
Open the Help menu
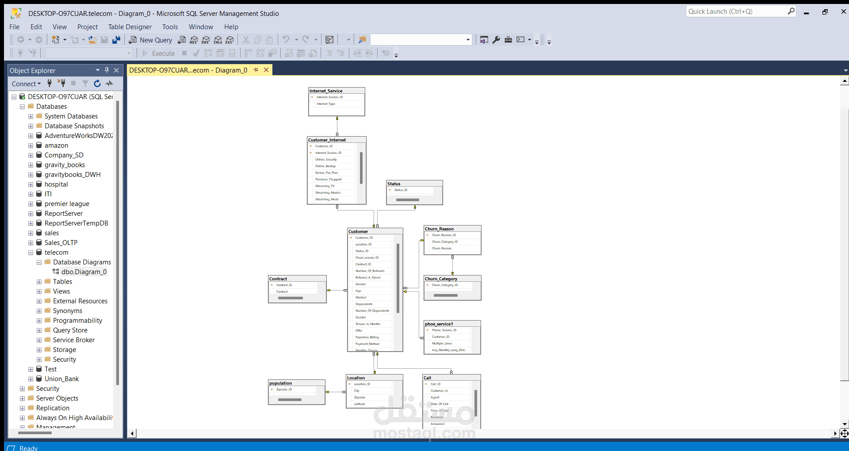click(231, 27)
